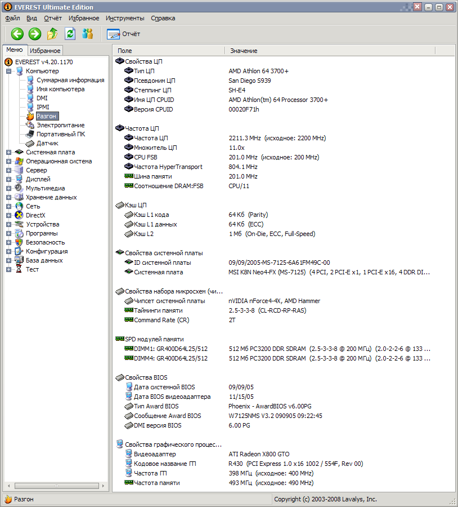Click the Системная плата motherboard icon
The image size is (458, 507).
click(x=19, y=152)
